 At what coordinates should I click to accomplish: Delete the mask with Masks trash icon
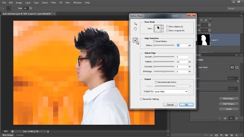click(x=236, y=118)
